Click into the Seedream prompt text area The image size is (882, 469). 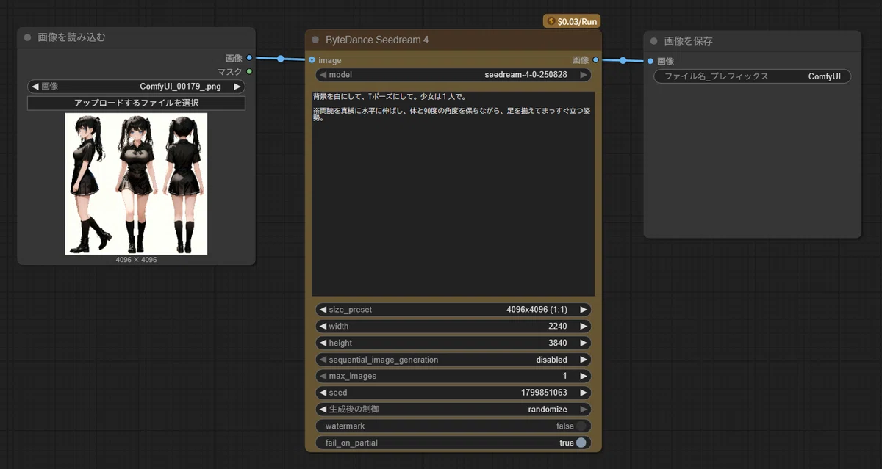(x=453, y=194)
